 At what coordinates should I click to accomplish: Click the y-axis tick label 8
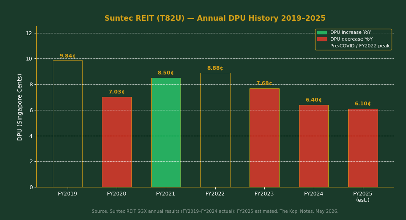tap(31, 85)
